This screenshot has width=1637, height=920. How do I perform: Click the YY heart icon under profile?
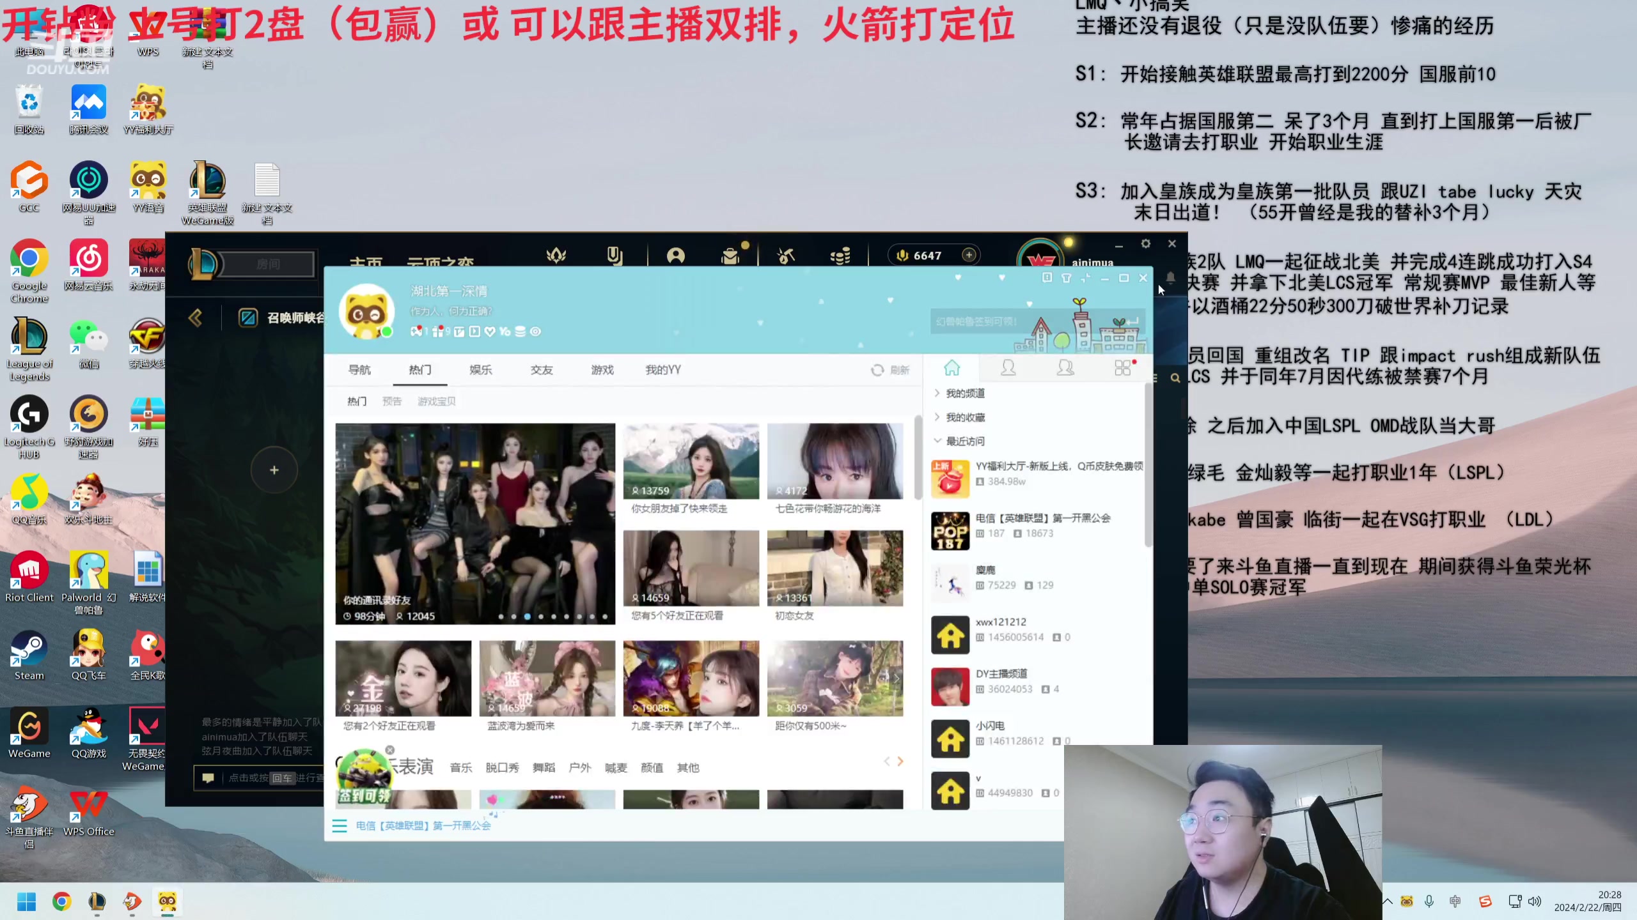pyautogui.click(x=490, y=331)
